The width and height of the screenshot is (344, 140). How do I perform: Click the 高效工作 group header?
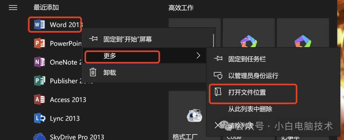click(x=181, y=8)
